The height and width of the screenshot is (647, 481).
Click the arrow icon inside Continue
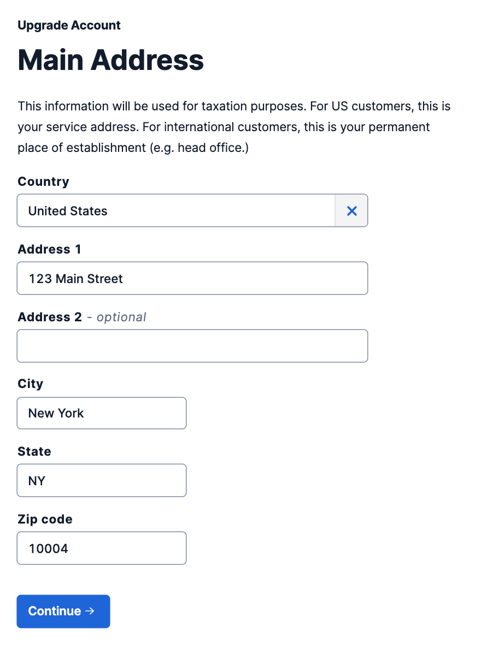click(90, 611)
